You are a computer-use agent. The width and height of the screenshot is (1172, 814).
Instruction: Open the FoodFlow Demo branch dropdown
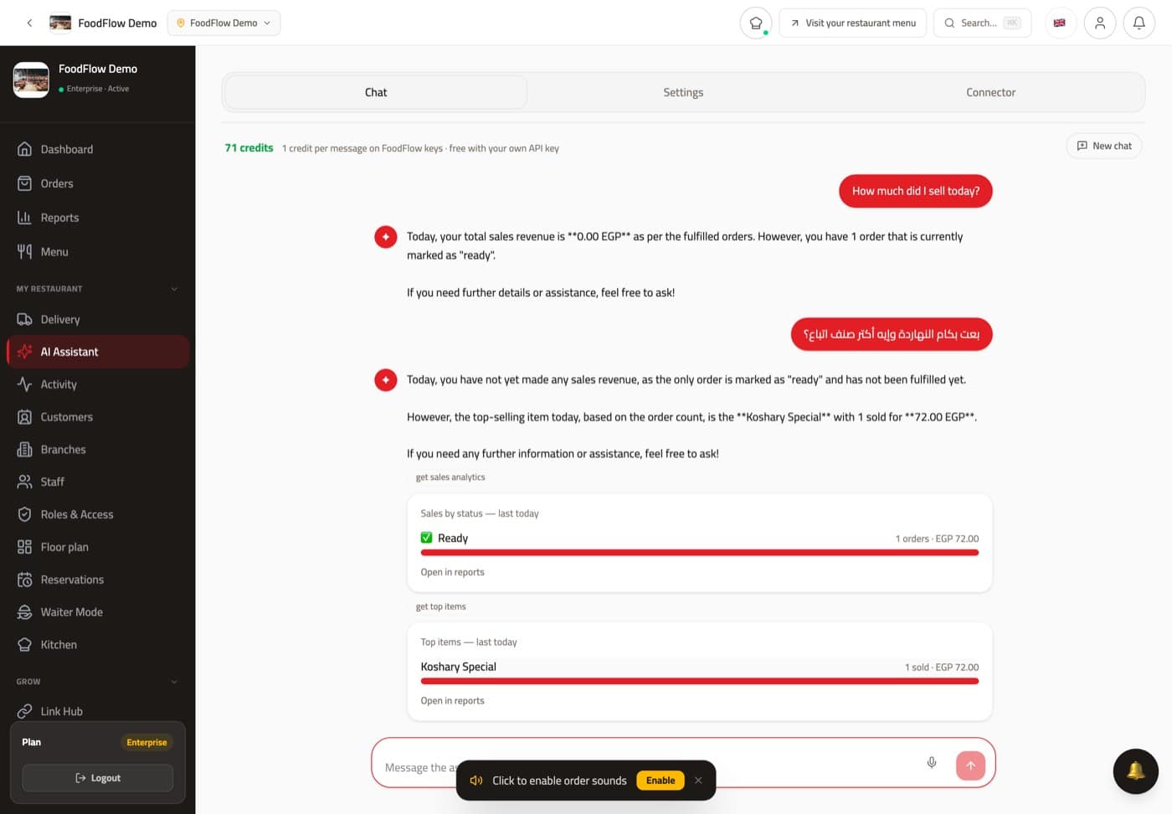coord(224,23)
